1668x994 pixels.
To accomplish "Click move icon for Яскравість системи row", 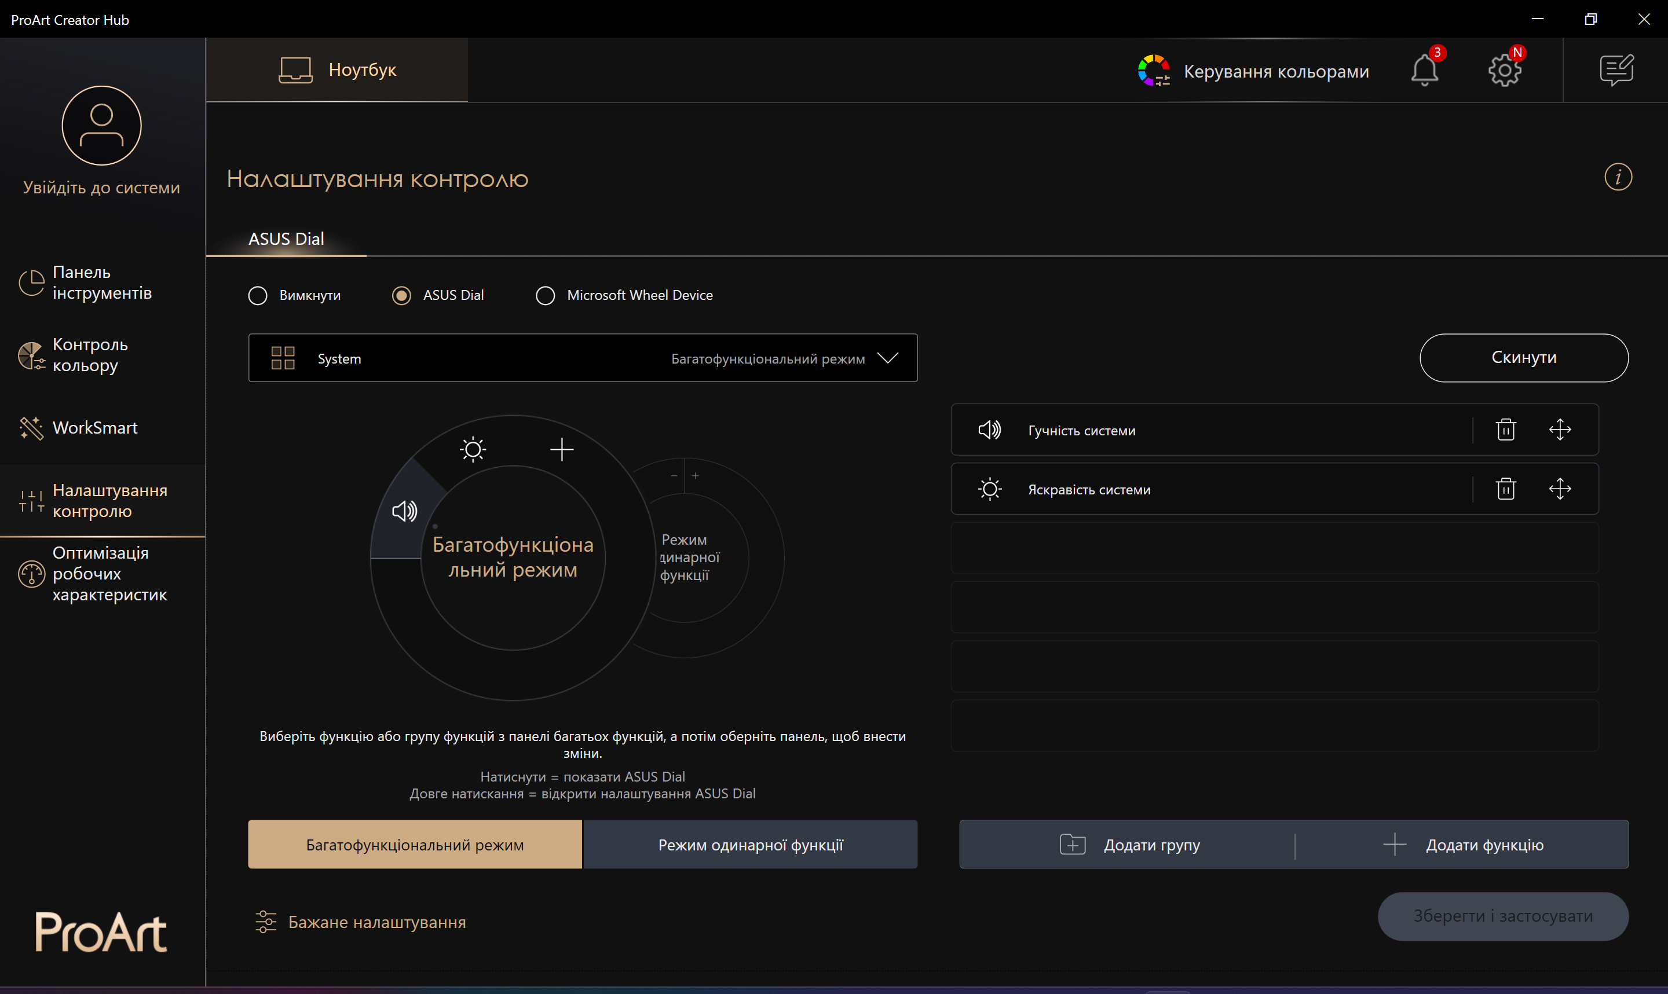I will pos(1560,489).
